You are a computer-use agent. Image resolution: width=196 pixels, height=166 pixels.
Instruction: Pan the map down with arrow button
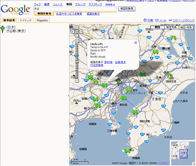pos(77,35)
